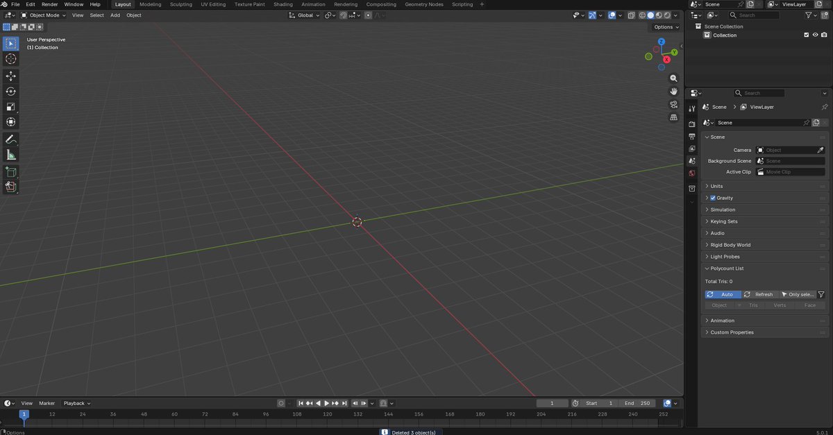Screen dimensions: 833x435
Task: Open the Object Mode dropdown
Action: [43, 15]
